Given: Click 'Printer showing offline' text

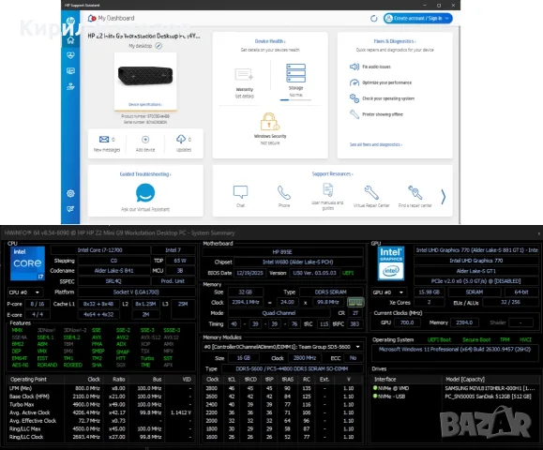Looking at the screenshot, I should 383,114.
